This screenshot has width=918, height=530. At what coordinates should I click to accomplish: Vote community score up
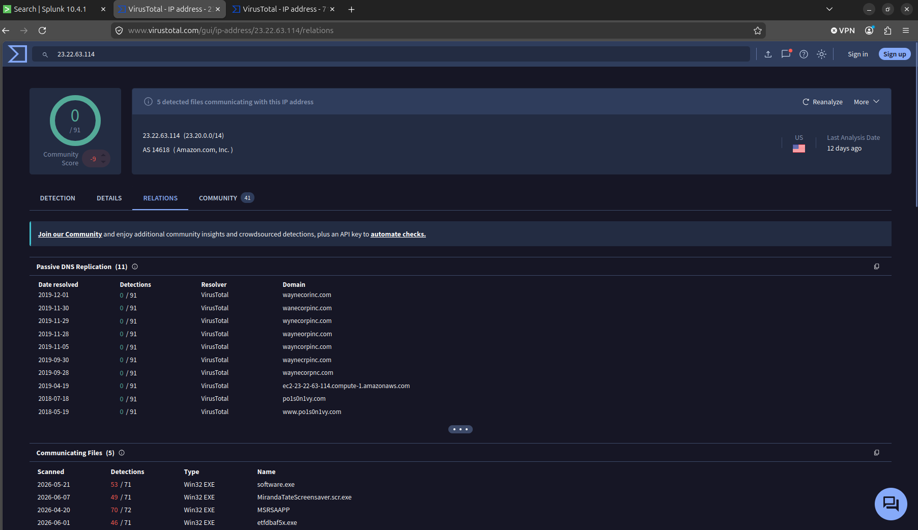(x=103, y=155)
